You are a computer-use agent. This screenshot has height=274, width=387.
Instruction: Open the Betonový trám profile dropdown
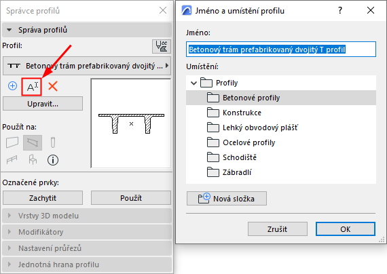87,66
